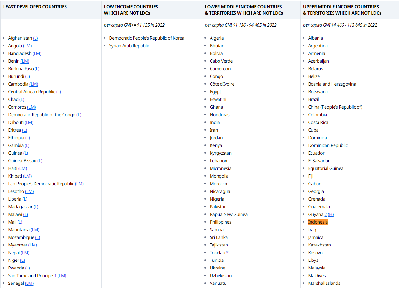Select Equatorial Guinea in the list
The image size is (399, 288).
pos(326,168)
